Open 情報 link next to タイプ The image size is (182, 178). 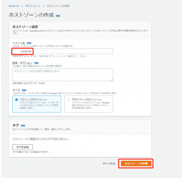click(24, 90)
